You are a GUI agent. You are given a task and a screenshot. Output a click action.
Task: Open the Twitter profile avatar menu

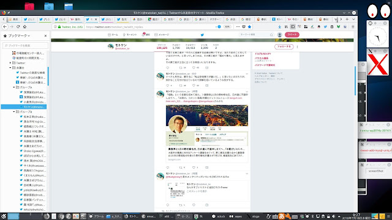tap(279, 35)
